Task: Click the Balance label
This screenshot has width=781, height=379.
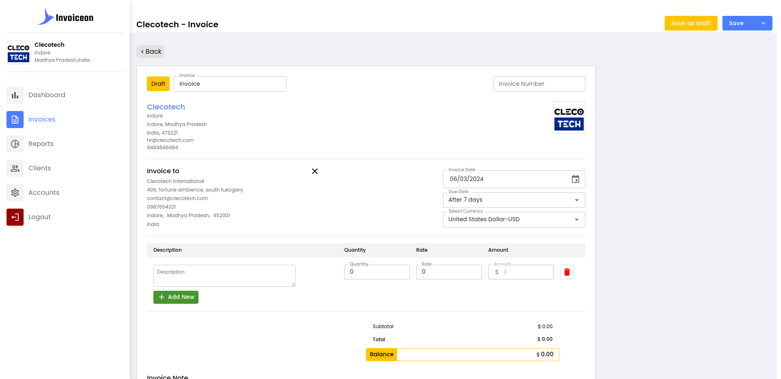Action: tap(382, 355)
